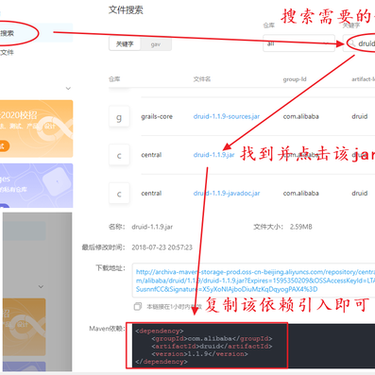
Task: Open the archiva download URL link
Action: click(255, 281)
